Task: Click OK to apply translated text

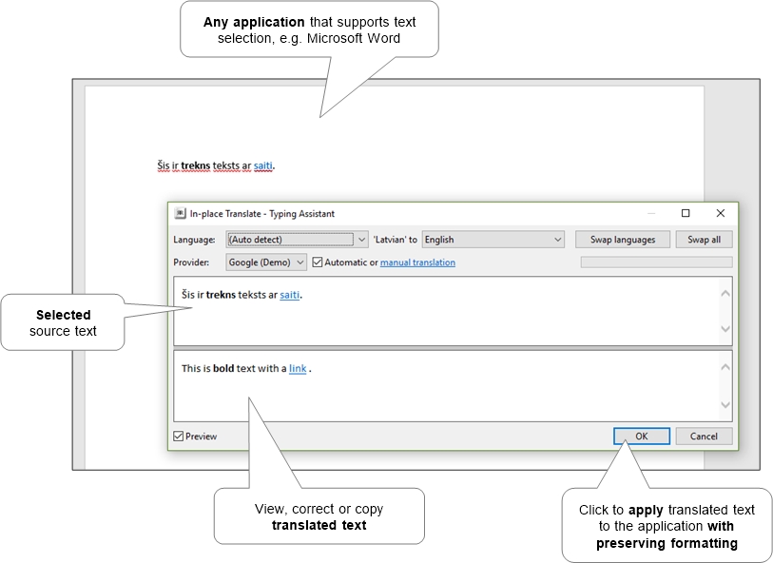Action: (x=642, y=437)
